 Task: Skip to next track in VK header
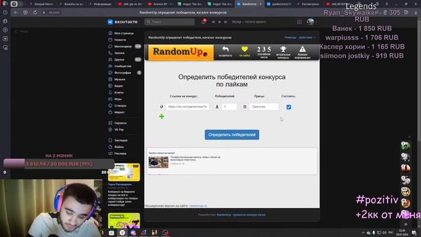pos(226,22)
